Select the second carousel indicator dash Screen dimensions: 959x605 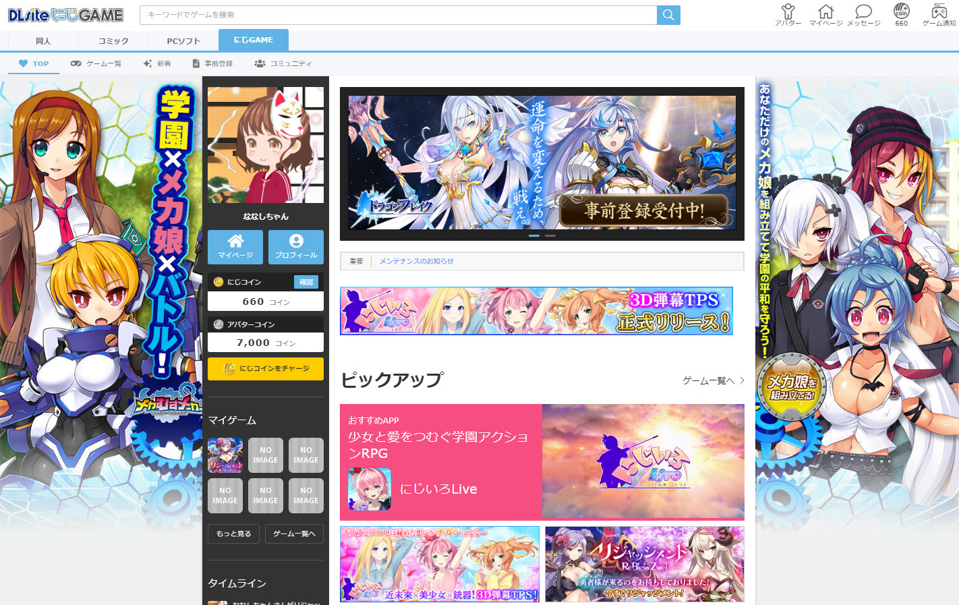point(550,235)
